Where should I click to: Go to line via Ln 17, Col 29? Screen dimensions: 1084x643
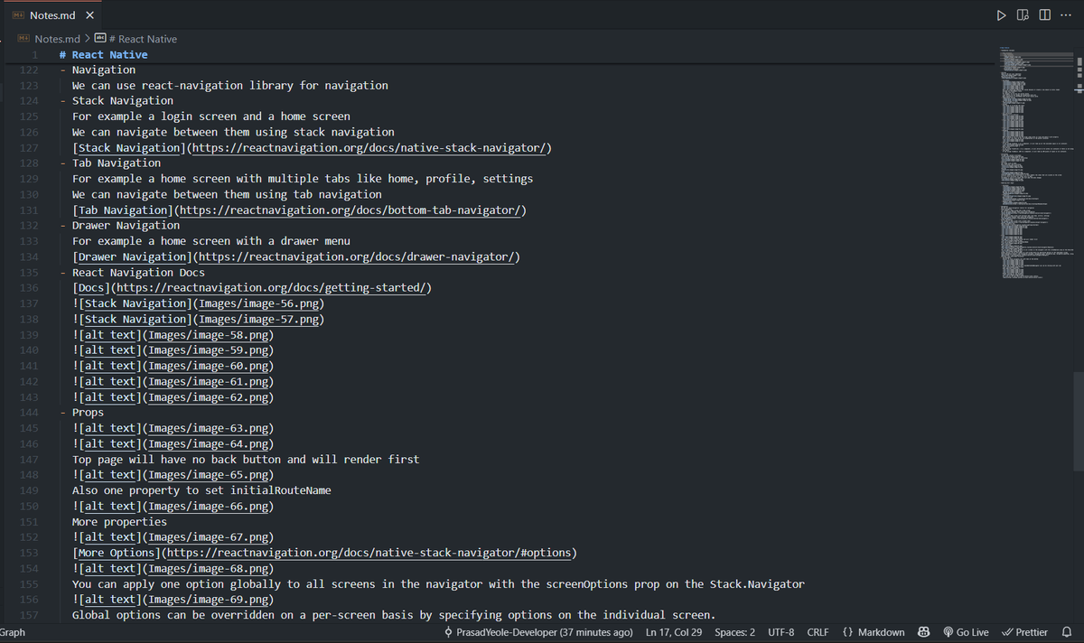click(x=674, y=632)
